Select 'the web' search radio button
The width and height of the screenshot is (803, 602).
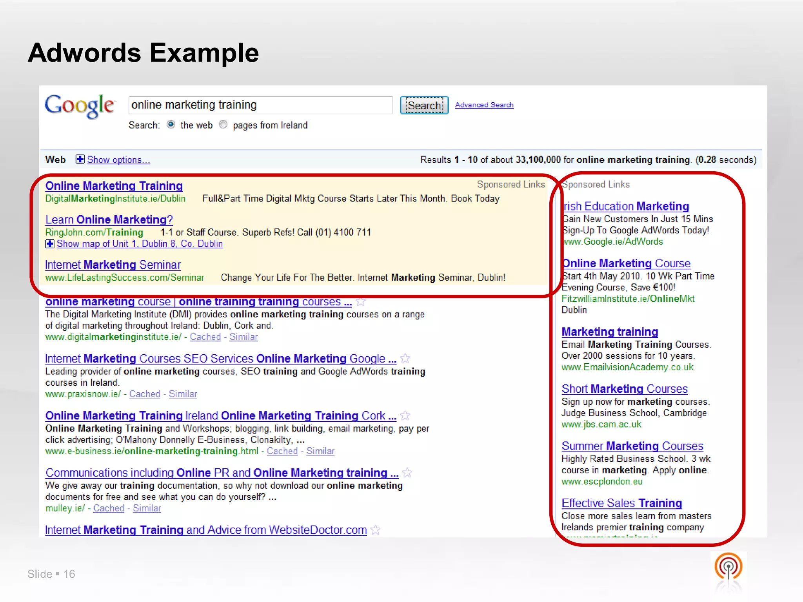tap(171, 125)
